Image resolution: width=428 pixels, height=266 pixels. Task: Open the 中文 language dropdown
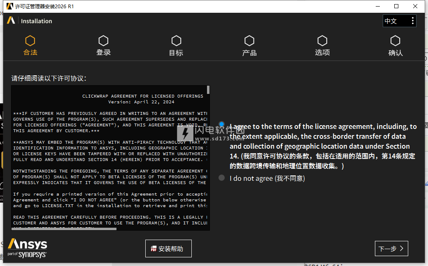(x=391, y=21)
